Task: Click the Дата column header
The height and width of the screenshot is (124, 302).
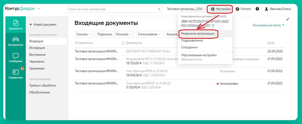Action: 271,43
